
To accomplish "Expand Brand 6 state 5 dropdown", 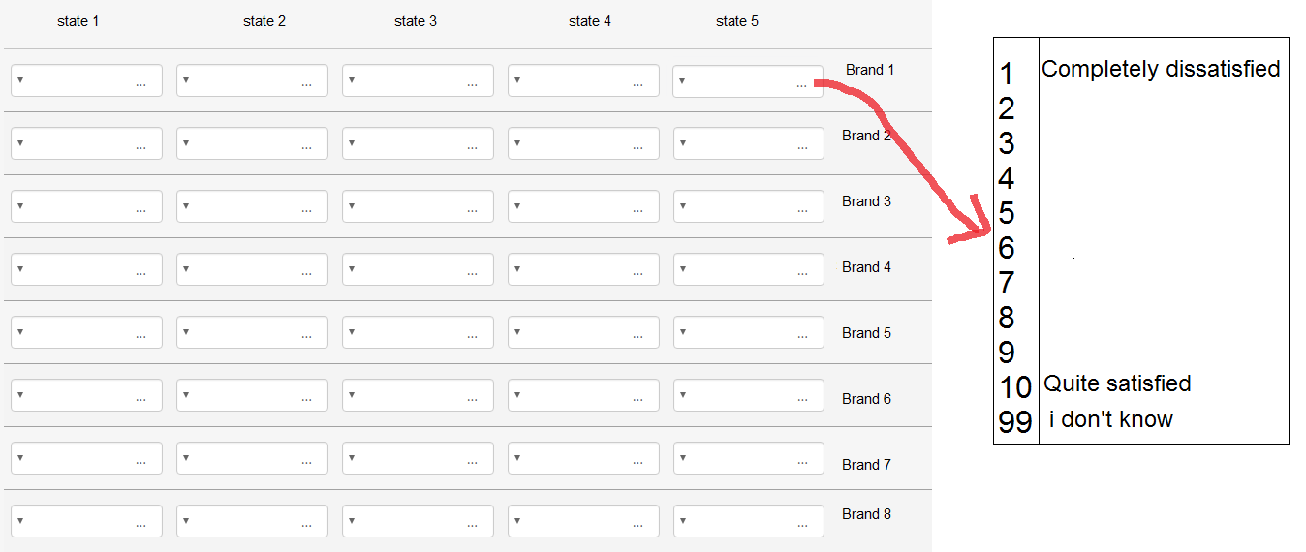I will 748,395.
